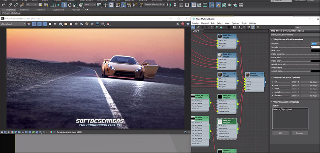The height and width of the screenshot is (153, 320).
Task: Open Material menu in Slate Material Editor
Action: pos(205,23)
